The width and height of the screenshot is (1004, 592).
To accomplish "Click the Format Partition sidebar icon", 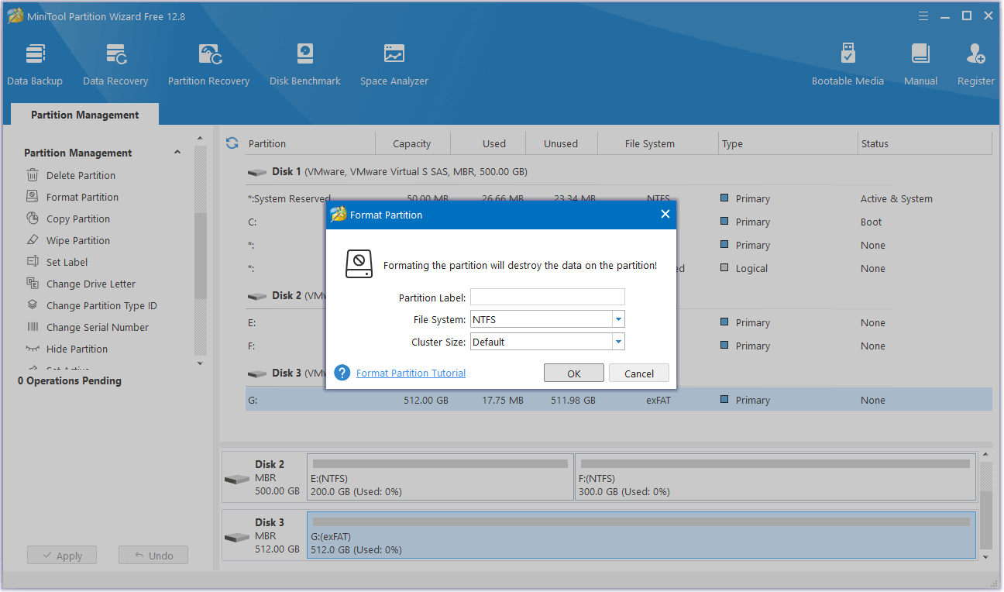I will pyautogui.click(x=33, y=197).
